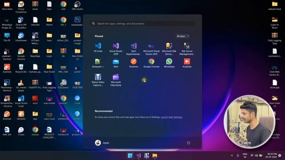Select the AMC Bill document on desktop
This screenshot has height=160, width=285.
7,132
